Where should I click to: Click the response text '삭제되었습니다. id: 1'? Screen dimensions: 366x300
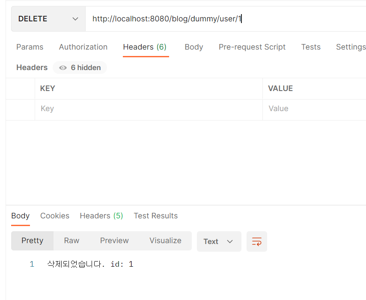[90, 264]
